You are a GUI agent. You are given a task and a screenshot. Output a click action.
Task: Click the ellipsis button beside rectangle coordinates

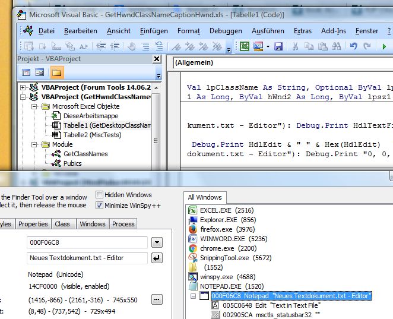point(157,299)
